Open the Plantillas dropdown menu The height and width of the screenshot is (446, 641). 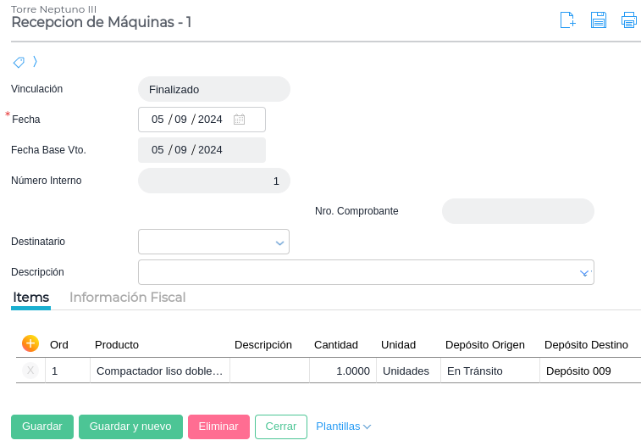(343, 426)
